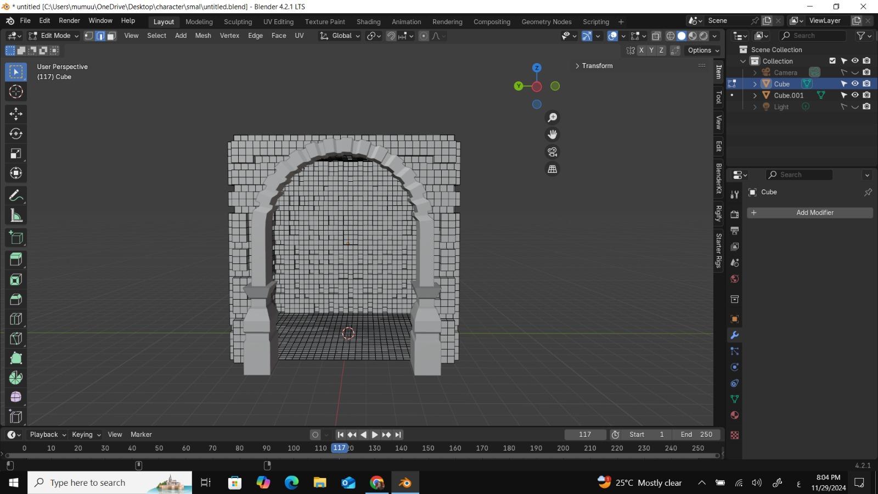This screenshot has height=494, width=878.
Task: Click the End frame 250 field
Action: (x=697, y=435)
